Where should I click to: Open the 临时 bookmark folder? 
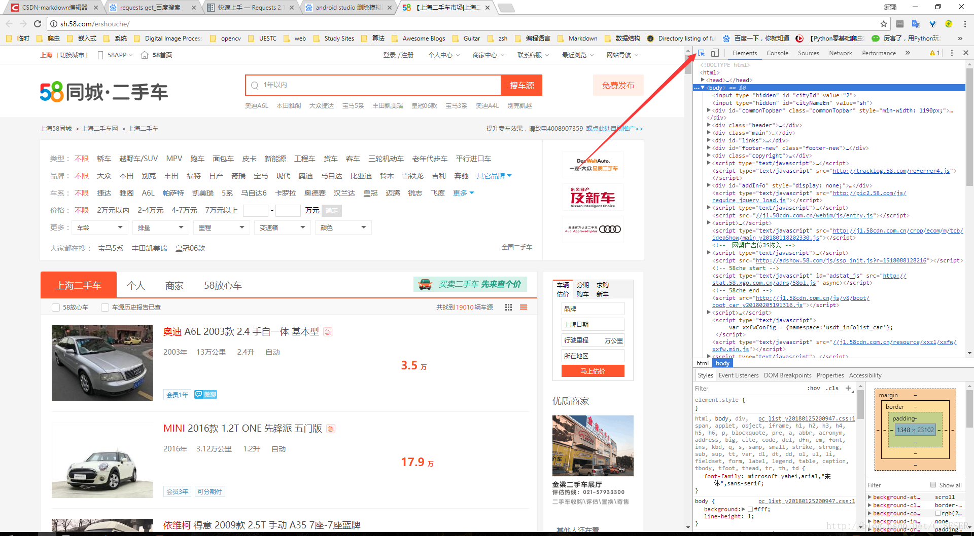(17, 39)
